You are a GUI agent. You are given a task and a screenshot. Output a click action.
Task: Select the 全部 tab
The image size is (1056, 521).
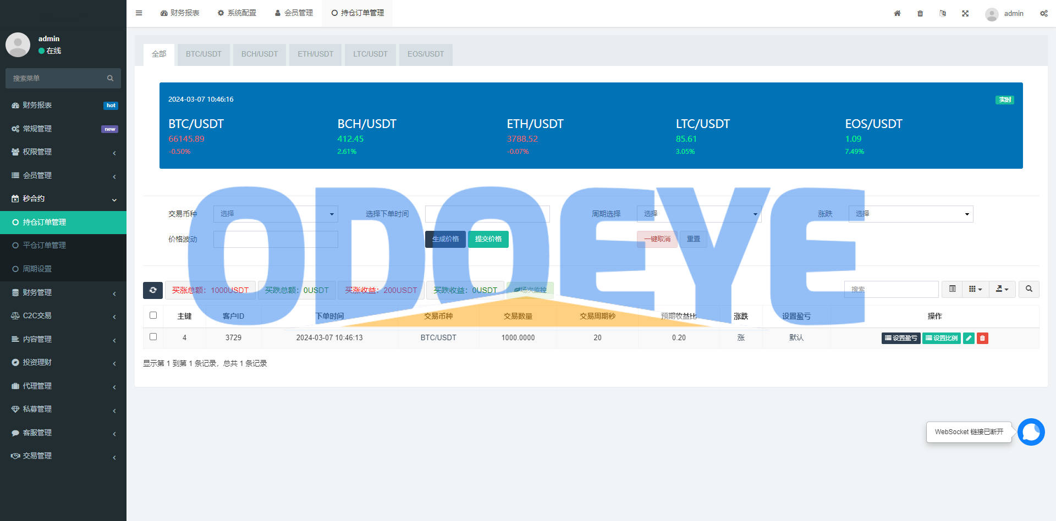[159, 54]
